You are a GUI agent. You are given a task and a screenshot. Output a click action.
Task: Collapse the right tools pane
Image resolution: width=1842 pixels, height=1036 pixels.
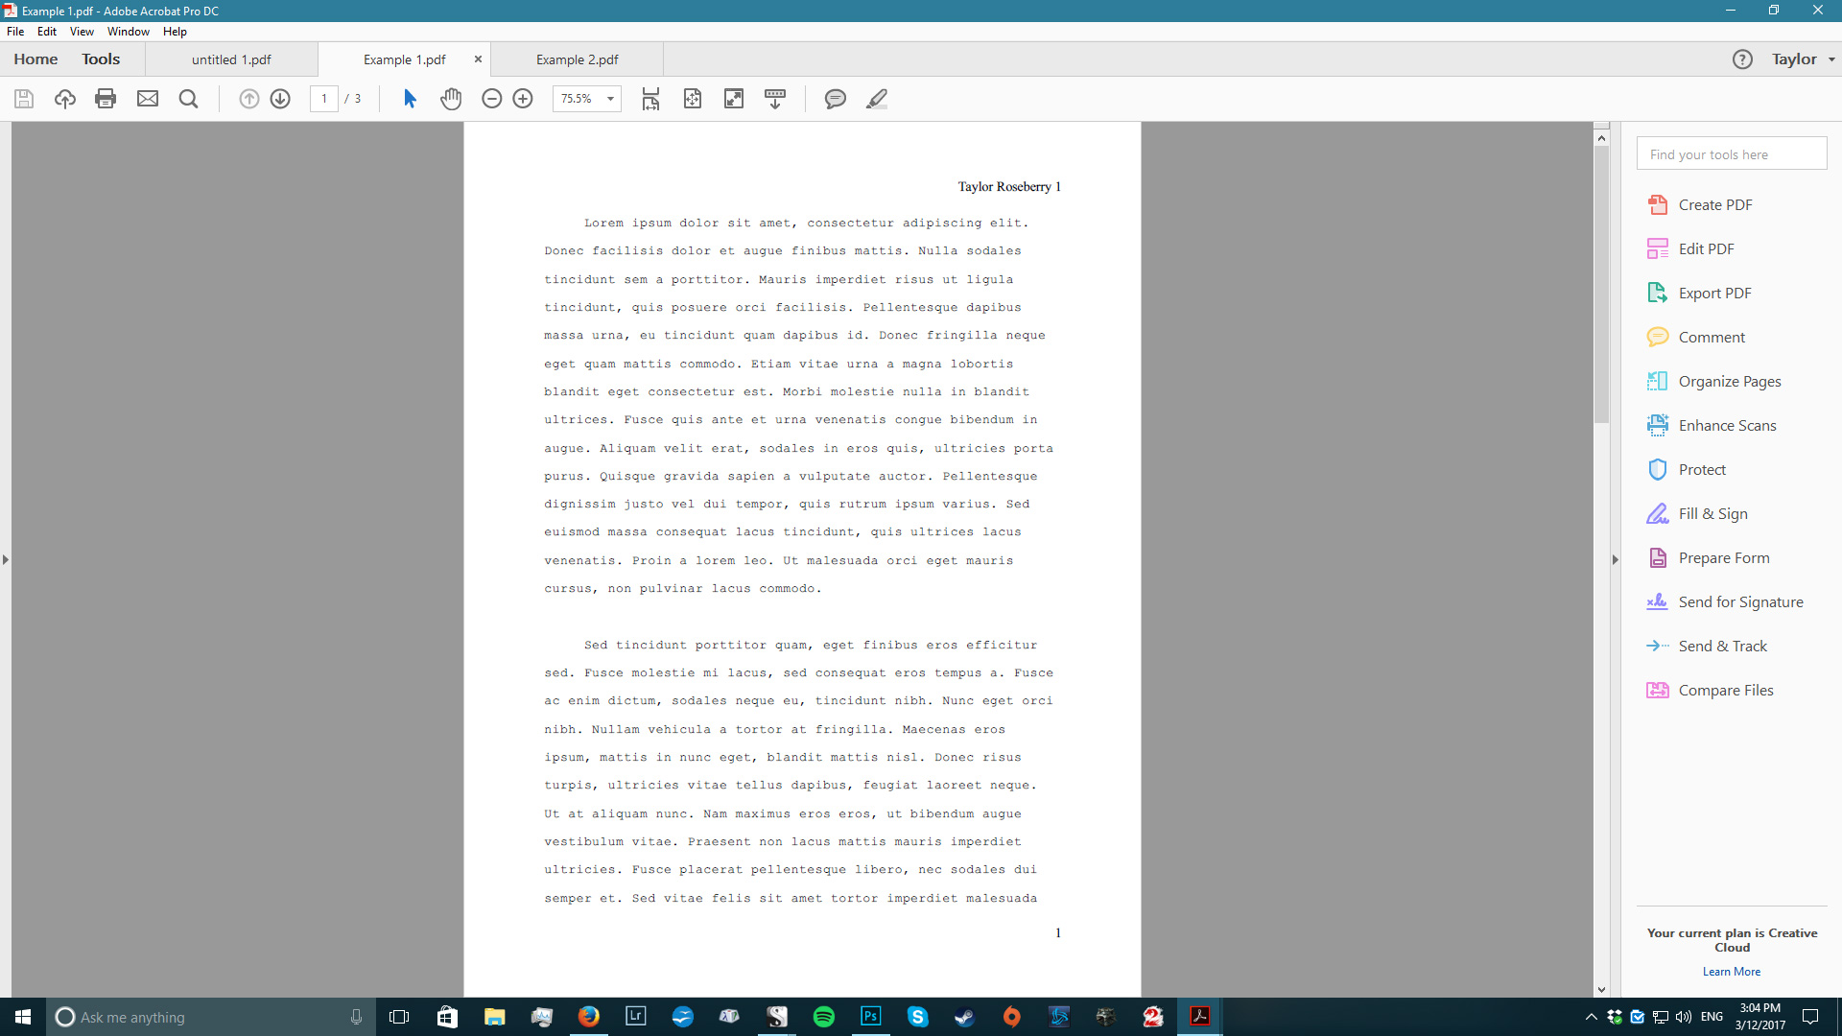pos(1616,559)
